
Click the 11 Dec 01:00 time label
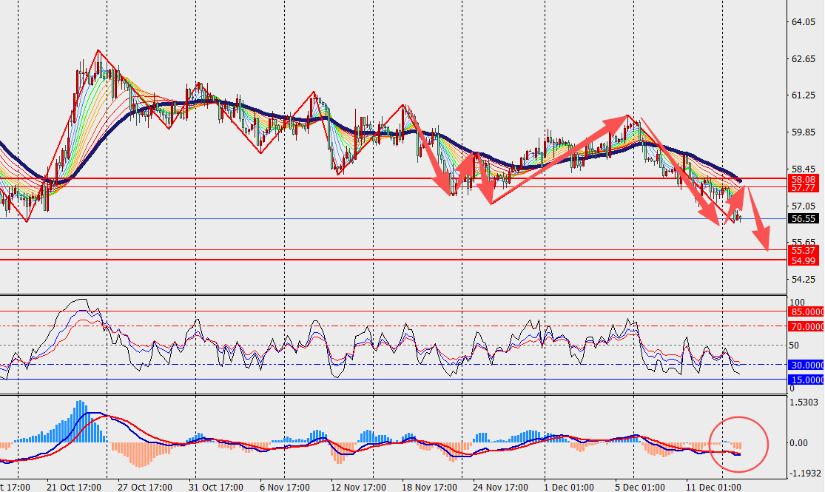713,487
